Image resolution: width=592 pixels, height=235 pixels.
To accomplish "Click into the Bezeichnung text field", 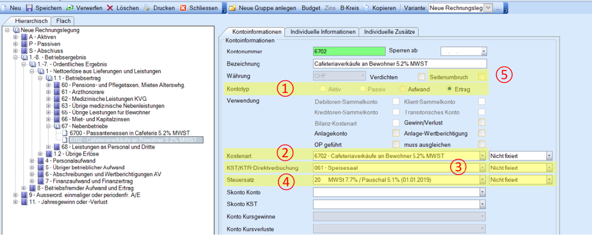I will pos(400,64).
